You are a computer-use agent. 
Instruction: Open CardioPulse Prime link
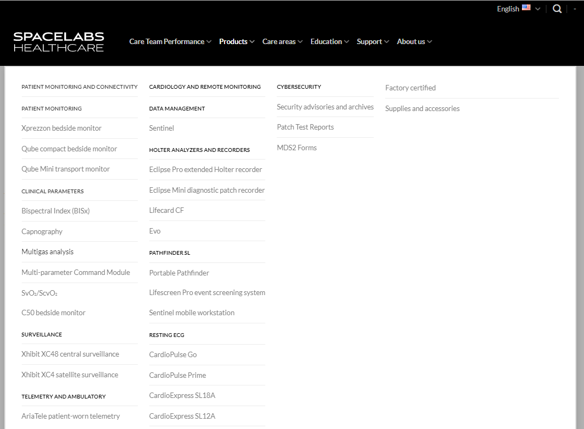point(178,376)
